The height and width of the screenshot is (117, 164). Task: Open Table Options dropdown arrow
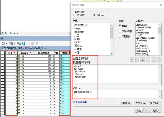6,43
